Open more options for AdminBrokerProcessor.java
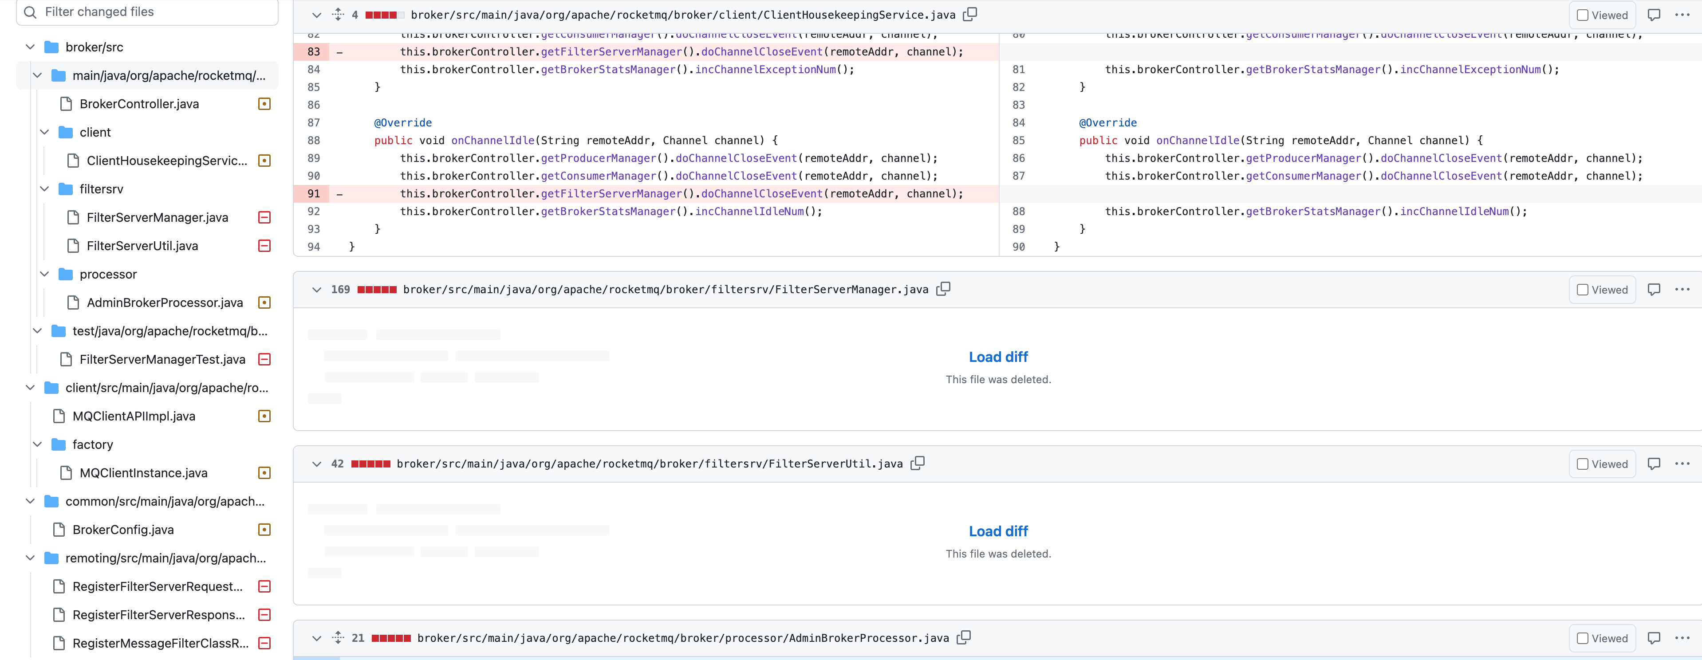This screenshot has height=660, width=1702. pos(1682,637)
